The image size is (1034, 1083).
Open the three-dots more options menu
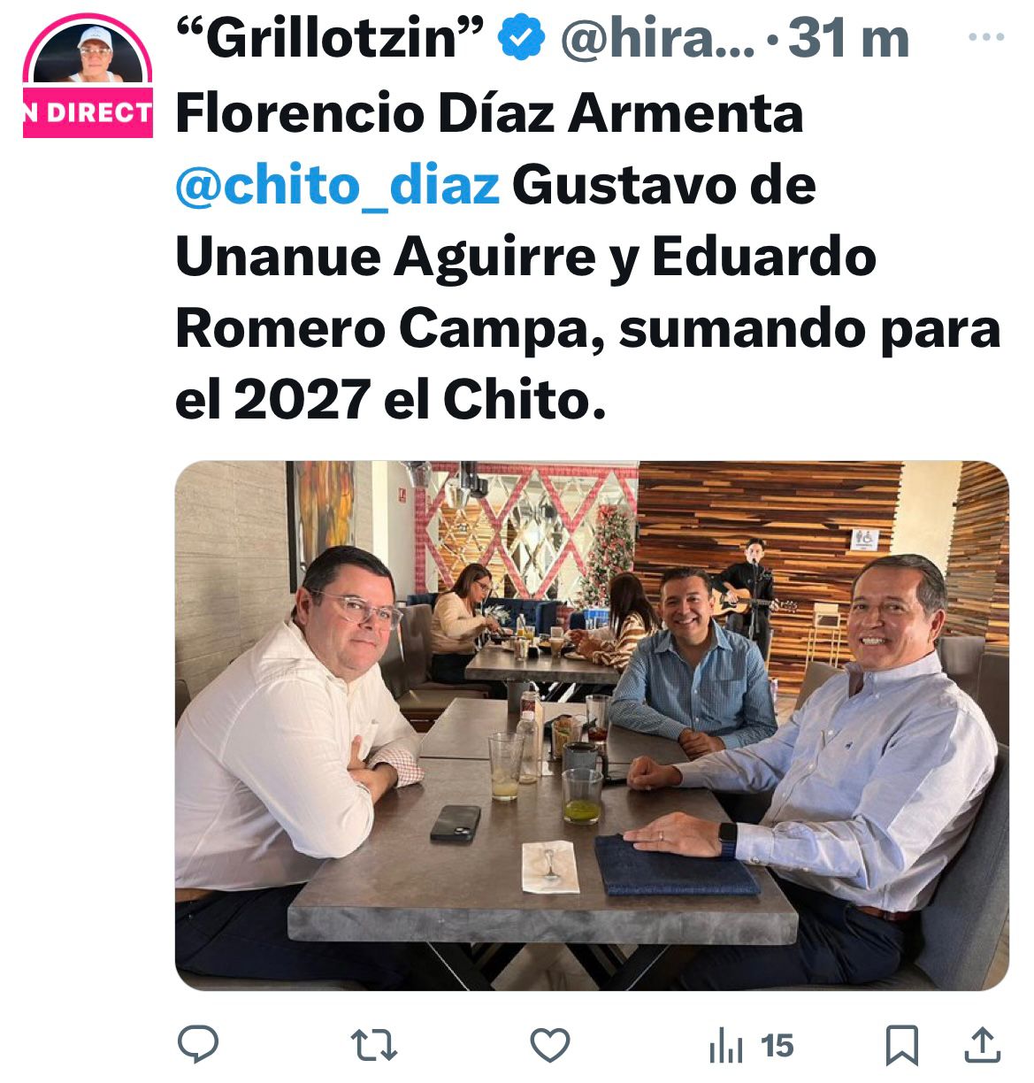[987, 38]
